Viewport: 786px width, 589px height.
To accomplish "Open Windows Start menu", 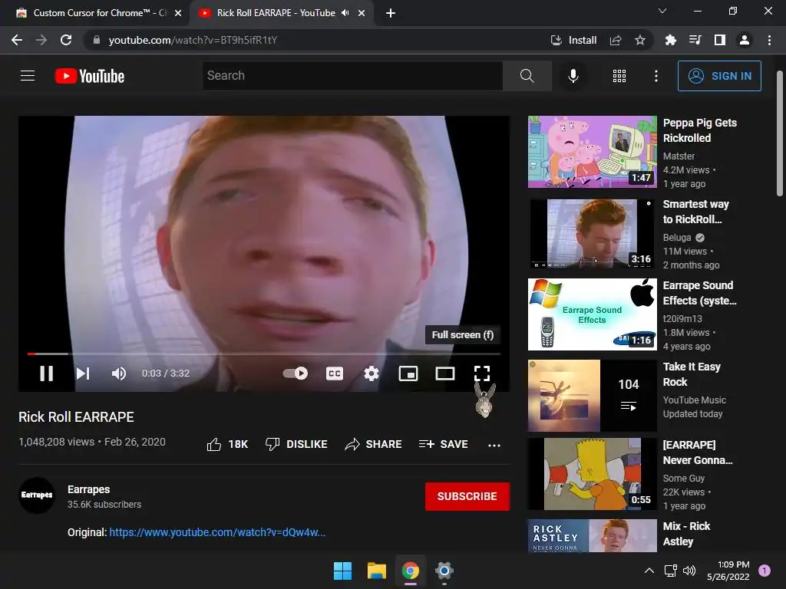I will click(x=343, y=571).
